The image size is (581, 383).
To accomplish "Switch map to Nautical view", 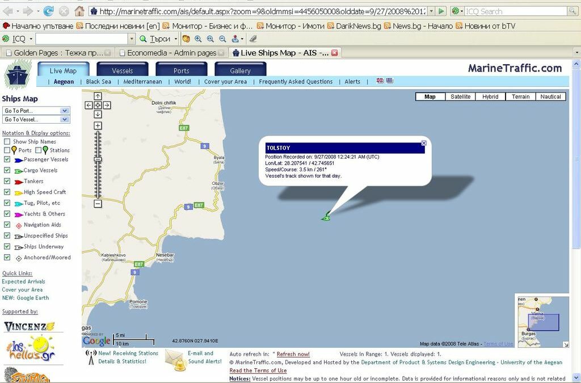I will click(550, 96).
